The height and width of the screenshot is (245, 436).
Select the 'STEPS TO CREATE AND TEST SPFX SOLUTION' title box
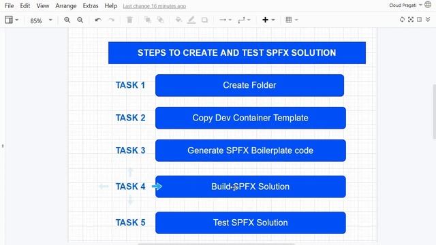pyautogui.click(x=237, y=53)
